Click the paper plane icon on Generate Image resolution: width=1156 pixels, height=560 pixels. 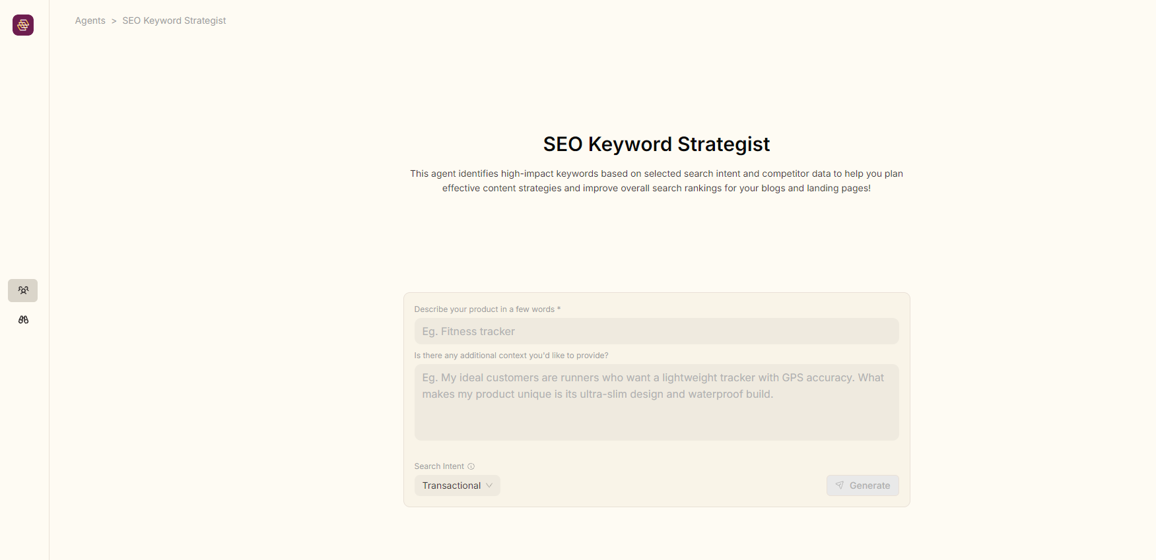(840, 485)
